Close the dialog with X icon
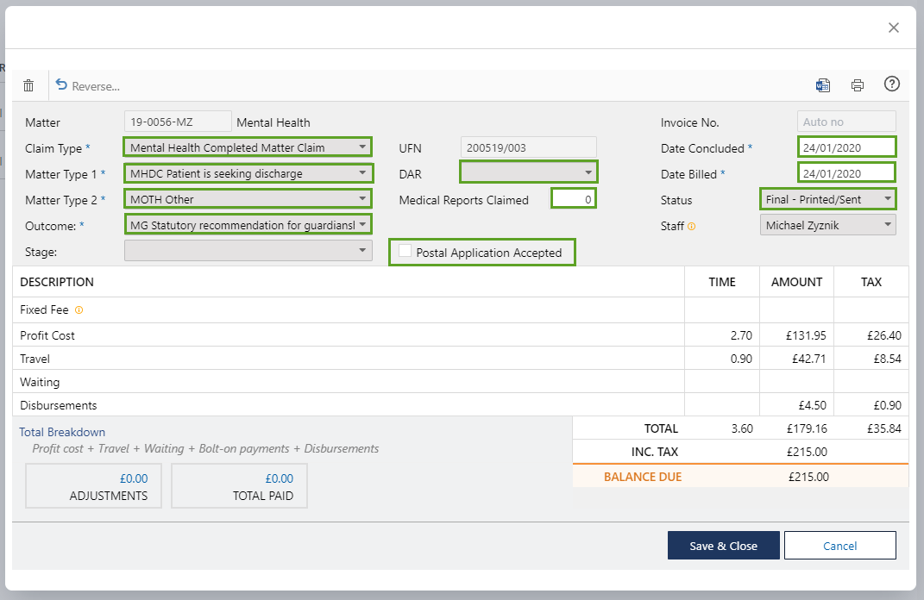The width and height of the screenshot is (924, 600). [894, 28]
